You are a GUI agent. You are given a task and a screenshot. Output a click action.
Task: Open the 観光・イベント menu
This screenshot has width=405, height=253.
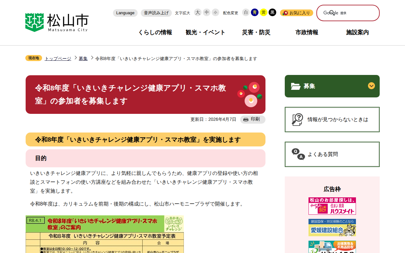point(206,32)
